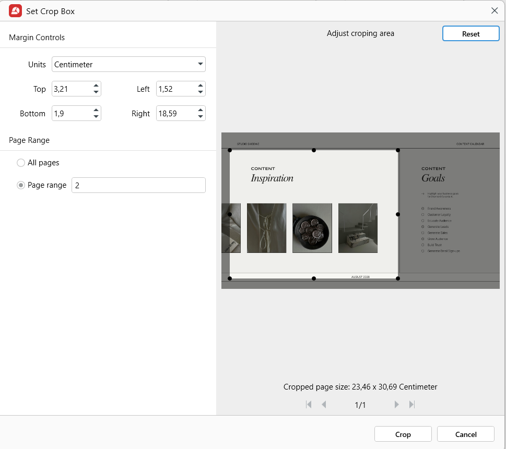This screenshot has height=449, width=506.
Task: Close the Set Crop Box dialog
Action: point(495,11)
